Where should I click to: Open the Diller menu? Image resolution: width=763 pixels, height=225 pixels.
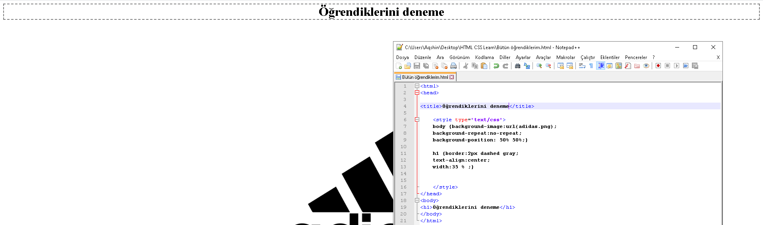[505, 57]
